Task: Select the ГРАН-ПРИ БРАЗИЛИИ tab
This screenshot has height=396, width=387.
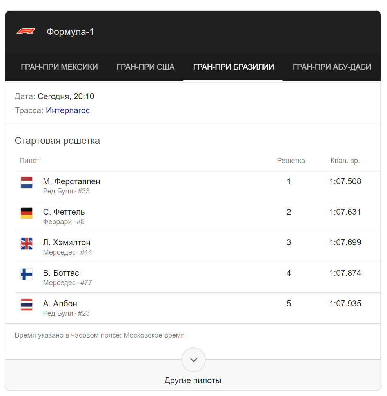Action: [233, 67]
